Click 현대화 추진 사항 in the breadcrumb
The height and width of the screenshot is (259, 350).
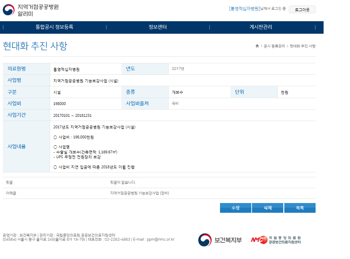tap(302, 46)
